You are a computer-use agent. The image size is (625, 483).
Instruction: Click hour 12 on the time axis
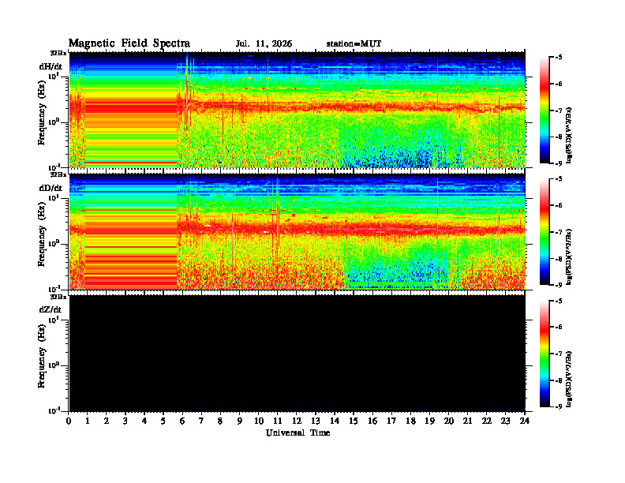(x=297, y=421)
